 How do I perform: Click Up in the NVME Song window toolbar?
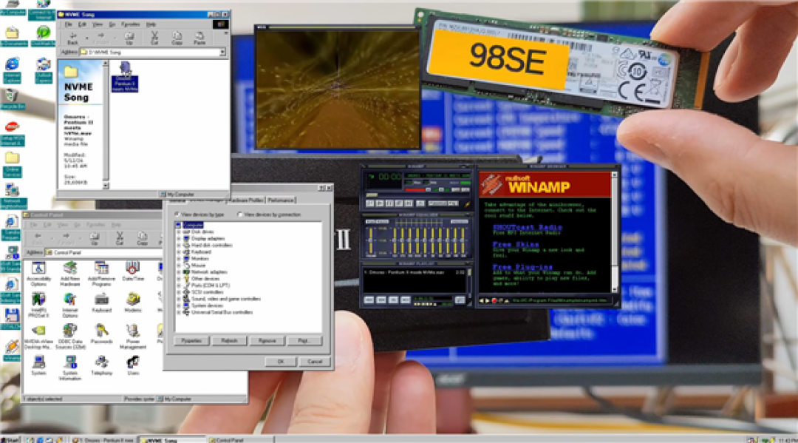[129, 38]
